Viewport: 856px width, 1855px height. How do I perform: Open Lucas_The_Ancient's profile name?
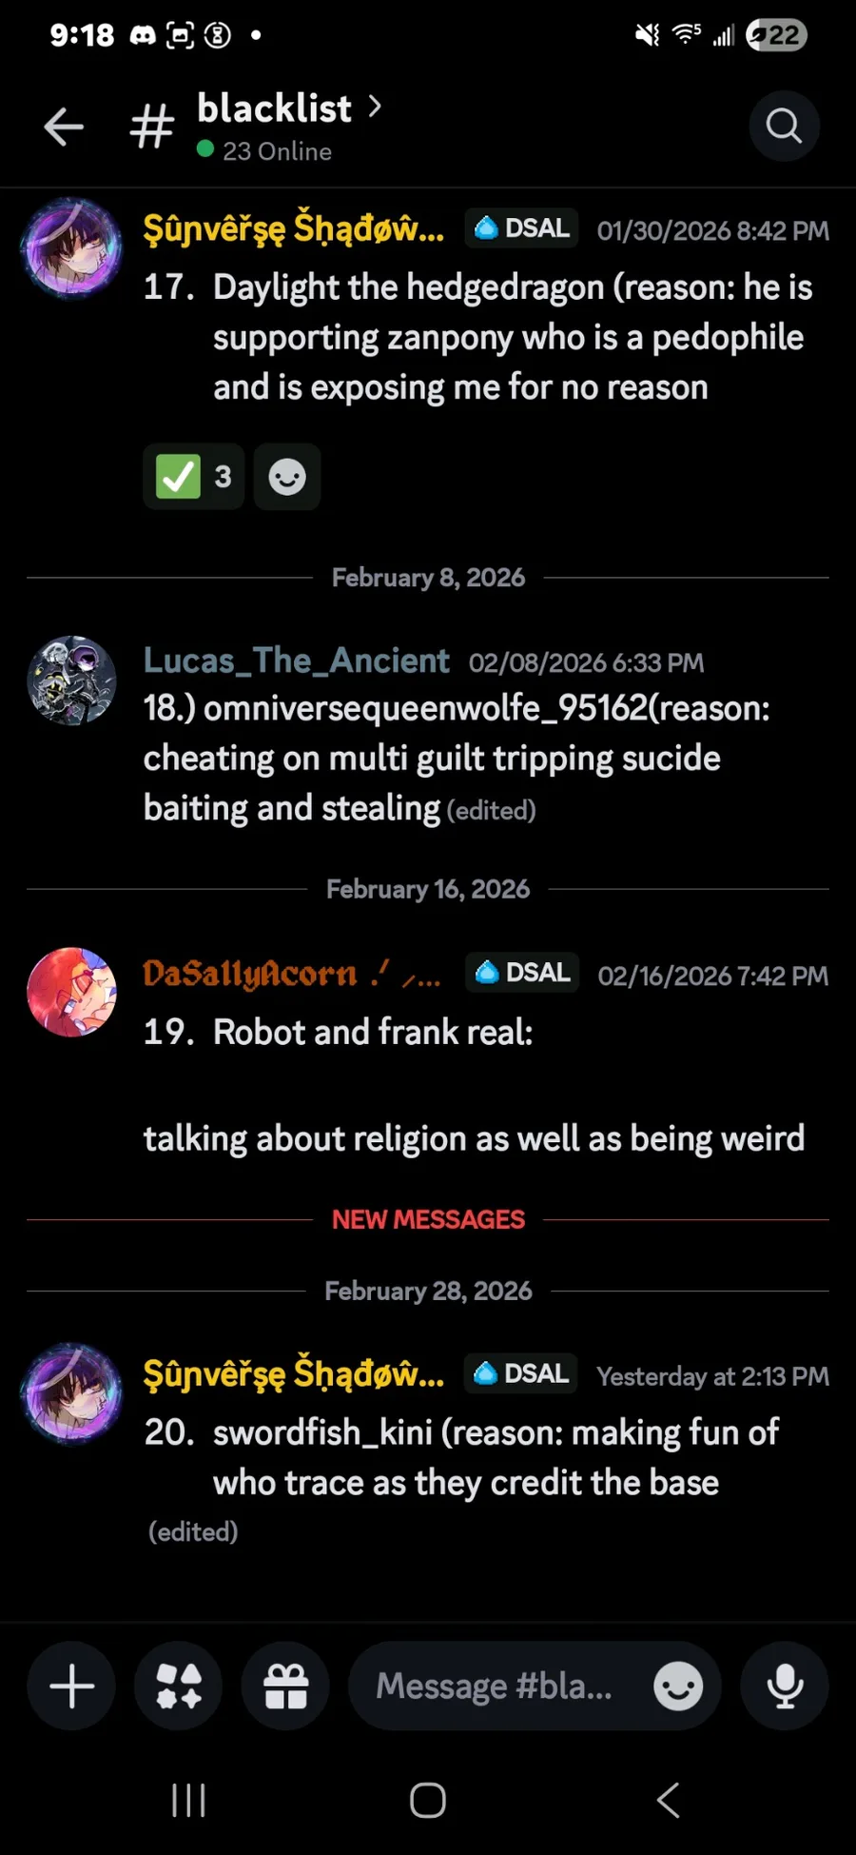[296, 661]
